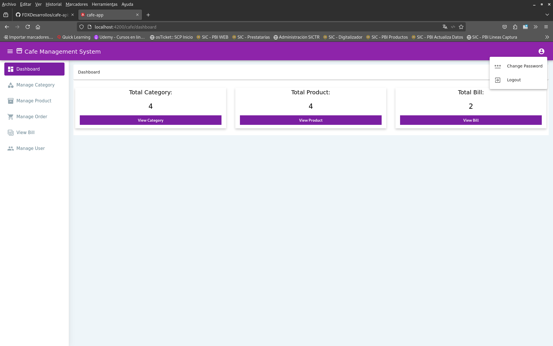
Task: Expand the list all tabs chevron
Action: pyautogui.click(x=547, y=15)
